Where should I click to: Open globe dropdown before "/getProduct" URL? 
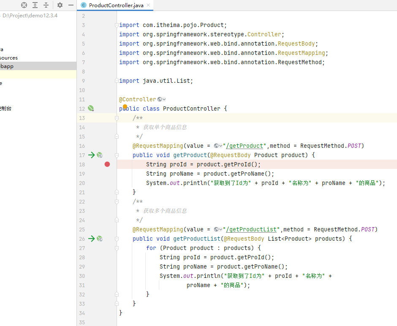tap(218, 146)
